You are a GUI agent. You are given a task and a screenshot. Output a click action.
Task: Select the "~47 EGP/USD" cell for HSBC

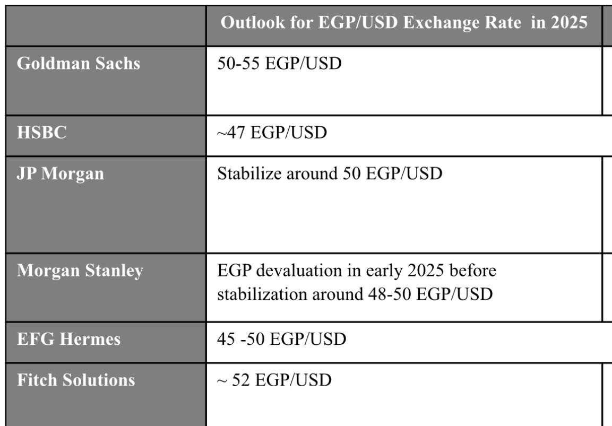tap(272, 133)
